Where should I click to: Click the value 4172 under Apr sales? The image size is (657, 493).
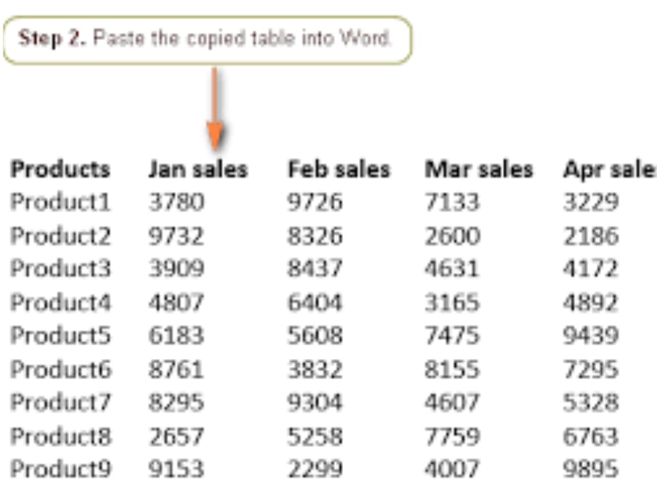(x=591, y=269)
